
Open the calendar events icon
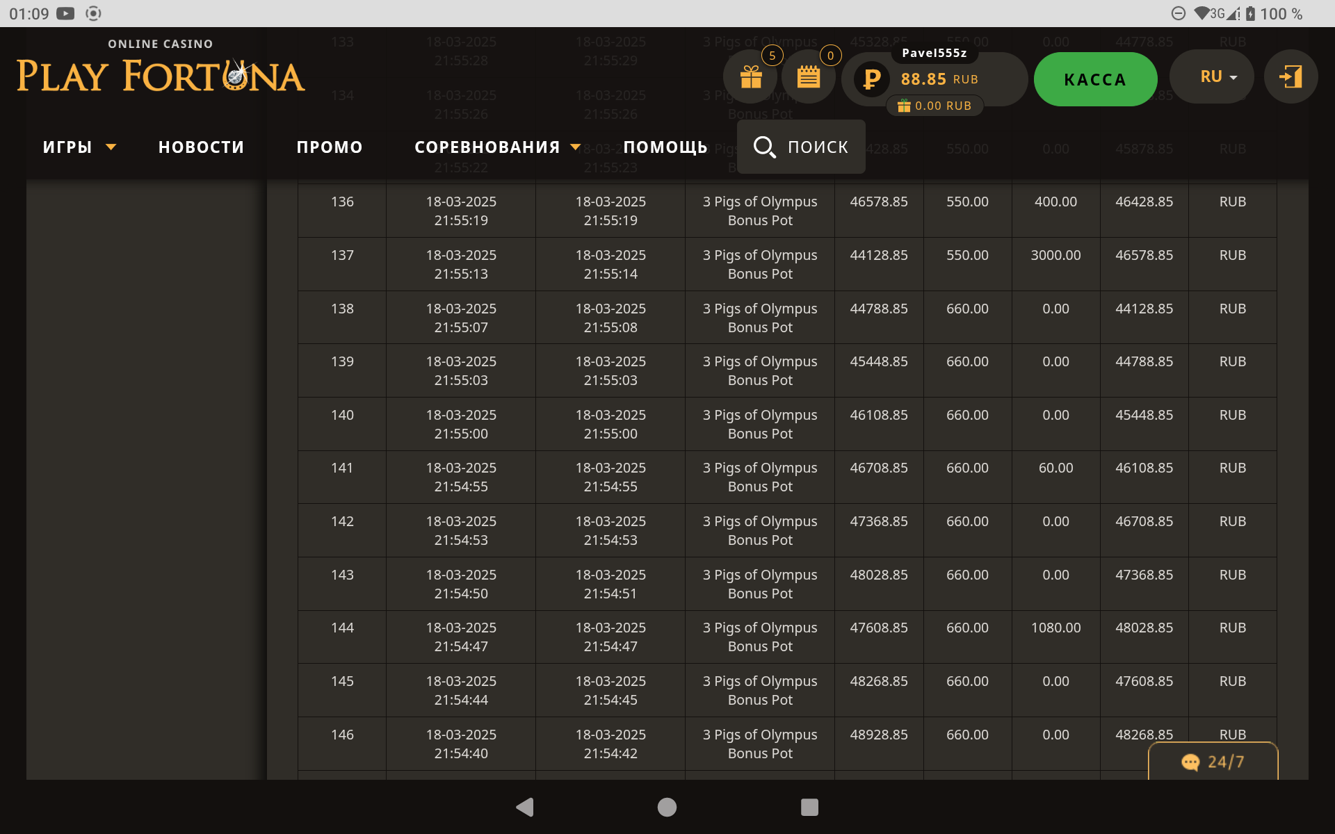[808, 77]
